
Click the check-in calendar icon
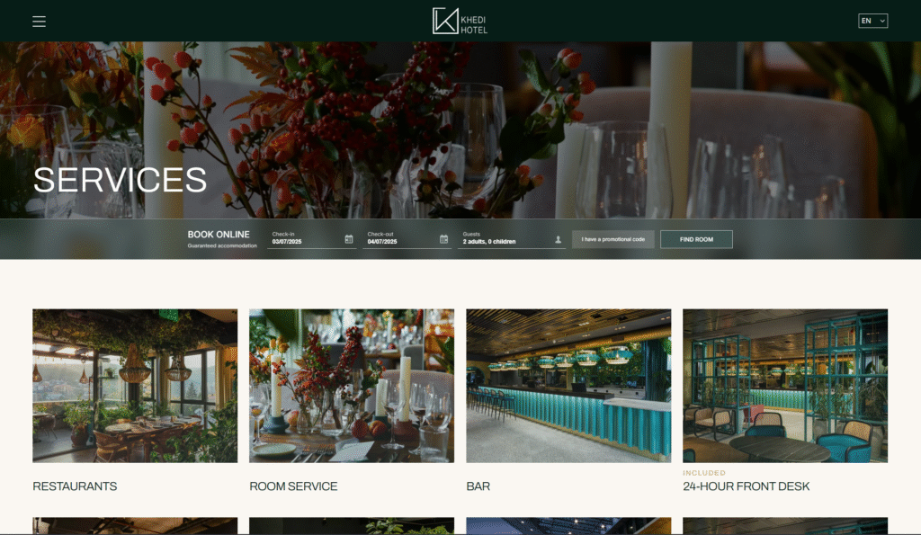tap(349, 239)
